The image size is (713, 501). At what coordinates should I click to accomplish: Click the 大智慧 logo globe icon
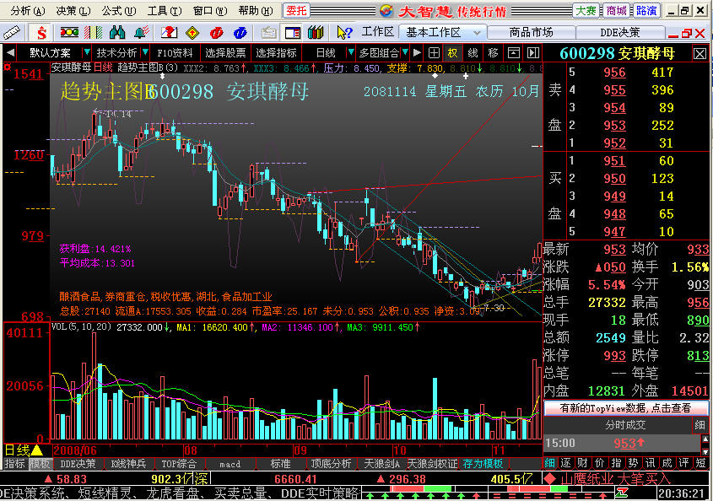pos(386,10)
